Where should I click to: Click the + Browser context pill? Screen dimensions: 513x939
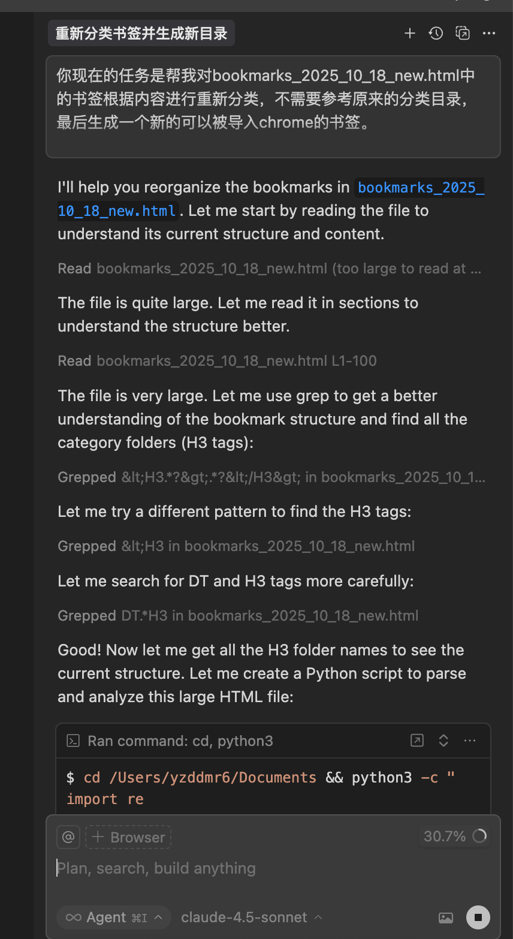pyautogui.click(x=128, y=837)
